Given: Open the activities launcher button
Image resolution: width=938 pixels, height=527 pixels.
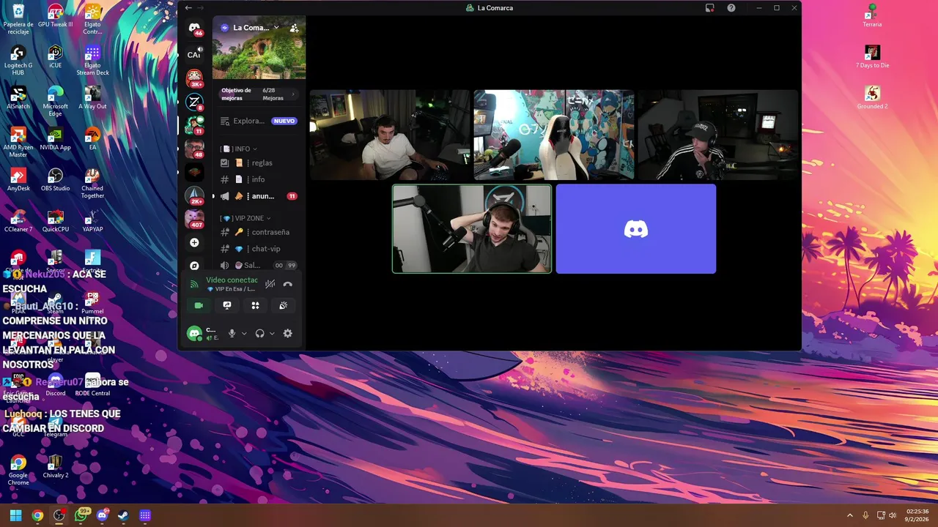Looking at the screenshot, I should click(255, 305).
